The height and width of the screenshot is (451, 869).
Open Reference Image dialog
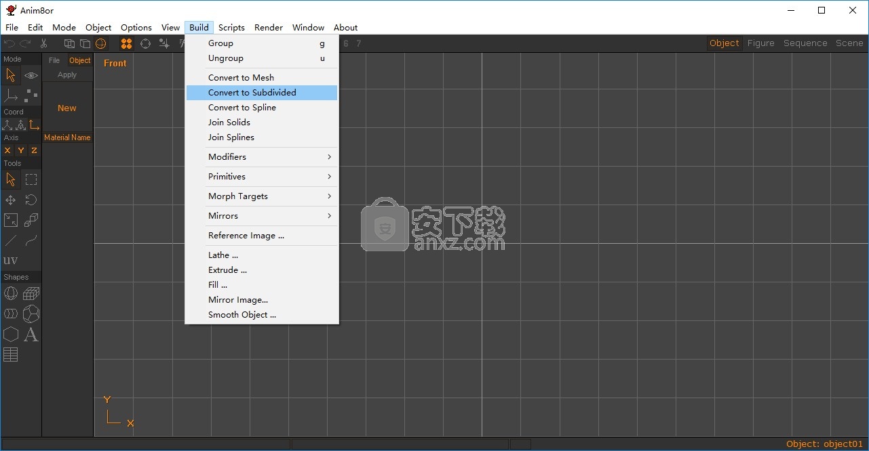[x=262, y=235]
